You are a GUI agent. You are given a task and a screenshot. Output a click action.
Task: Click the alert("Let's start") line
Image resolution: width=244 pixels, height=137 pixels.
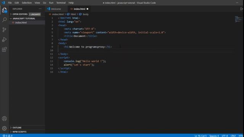pos(79,65)
